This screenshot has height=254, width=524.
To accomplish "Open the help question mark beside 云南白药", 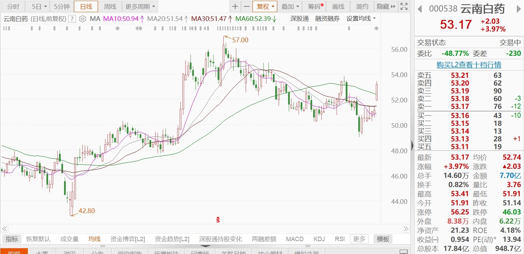I will pos(72,19).
